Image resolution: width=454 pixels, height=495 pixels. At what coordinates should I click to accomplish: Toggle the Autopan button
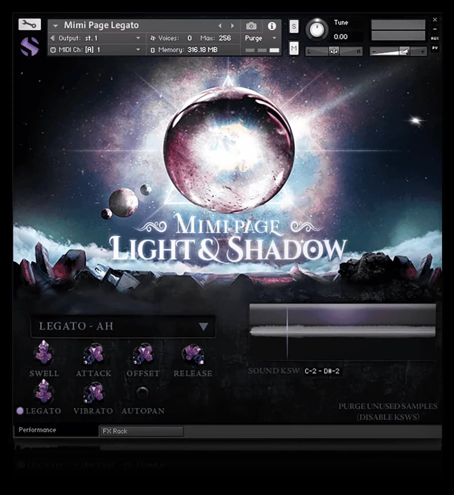pyautogui.click(x=143, y=393)
